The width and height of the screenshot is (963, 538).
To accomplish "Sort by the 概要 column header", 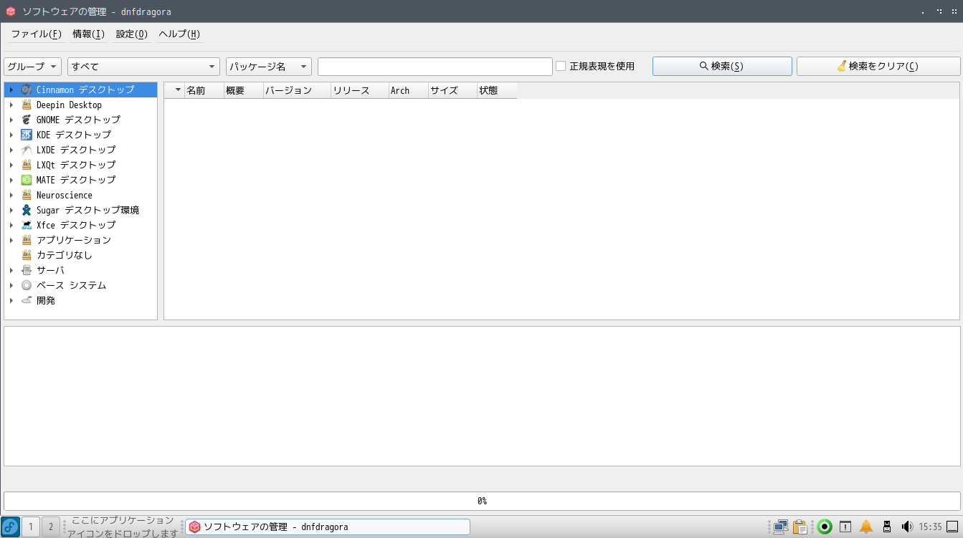I will [244, 90].
